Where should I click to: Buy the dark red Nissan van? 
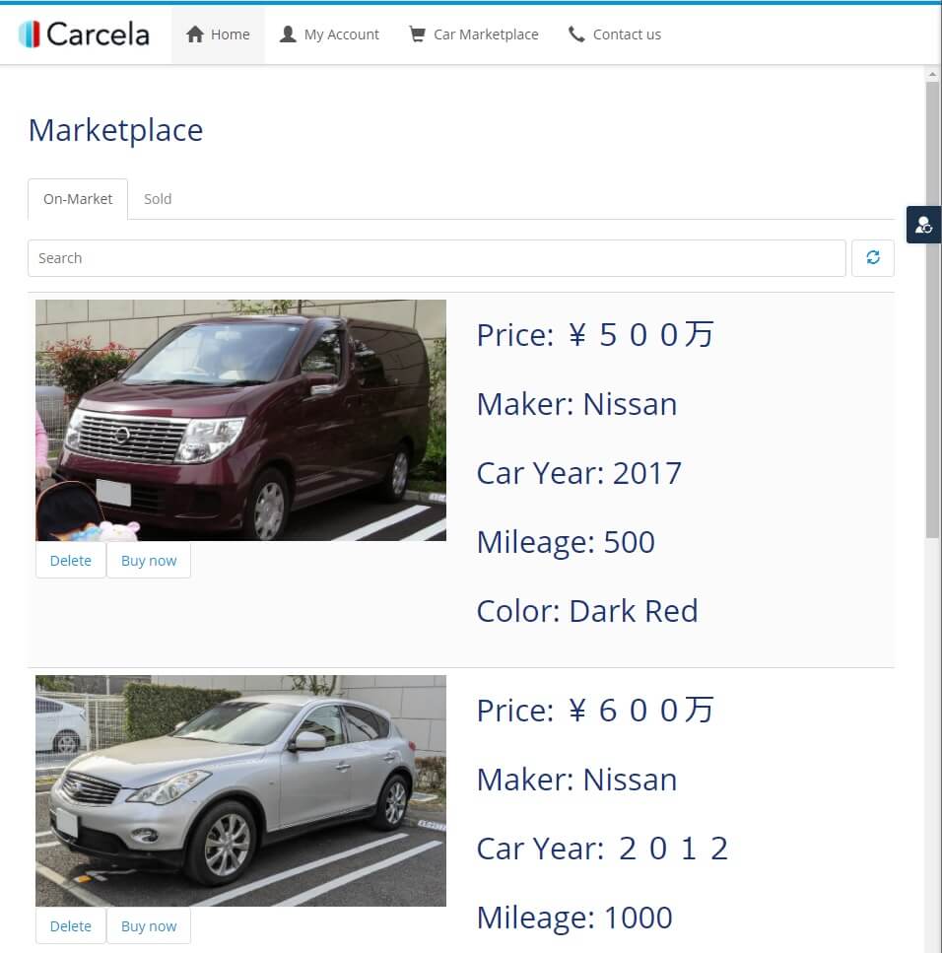(x=149, y=561)
